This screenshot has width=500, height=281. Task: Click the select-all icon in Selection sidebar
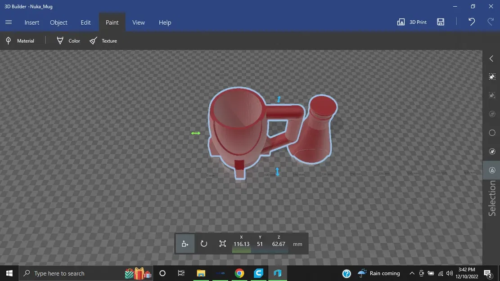pos(492,77)
